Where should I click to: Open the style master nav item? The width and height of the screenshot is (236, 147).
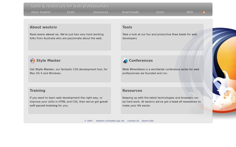[x=41, y=12]
